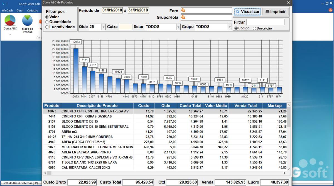Viewport: 334px width, 186px height.
Task: Choose Descrição as the filter mode
Action: [x=254, y=28]
